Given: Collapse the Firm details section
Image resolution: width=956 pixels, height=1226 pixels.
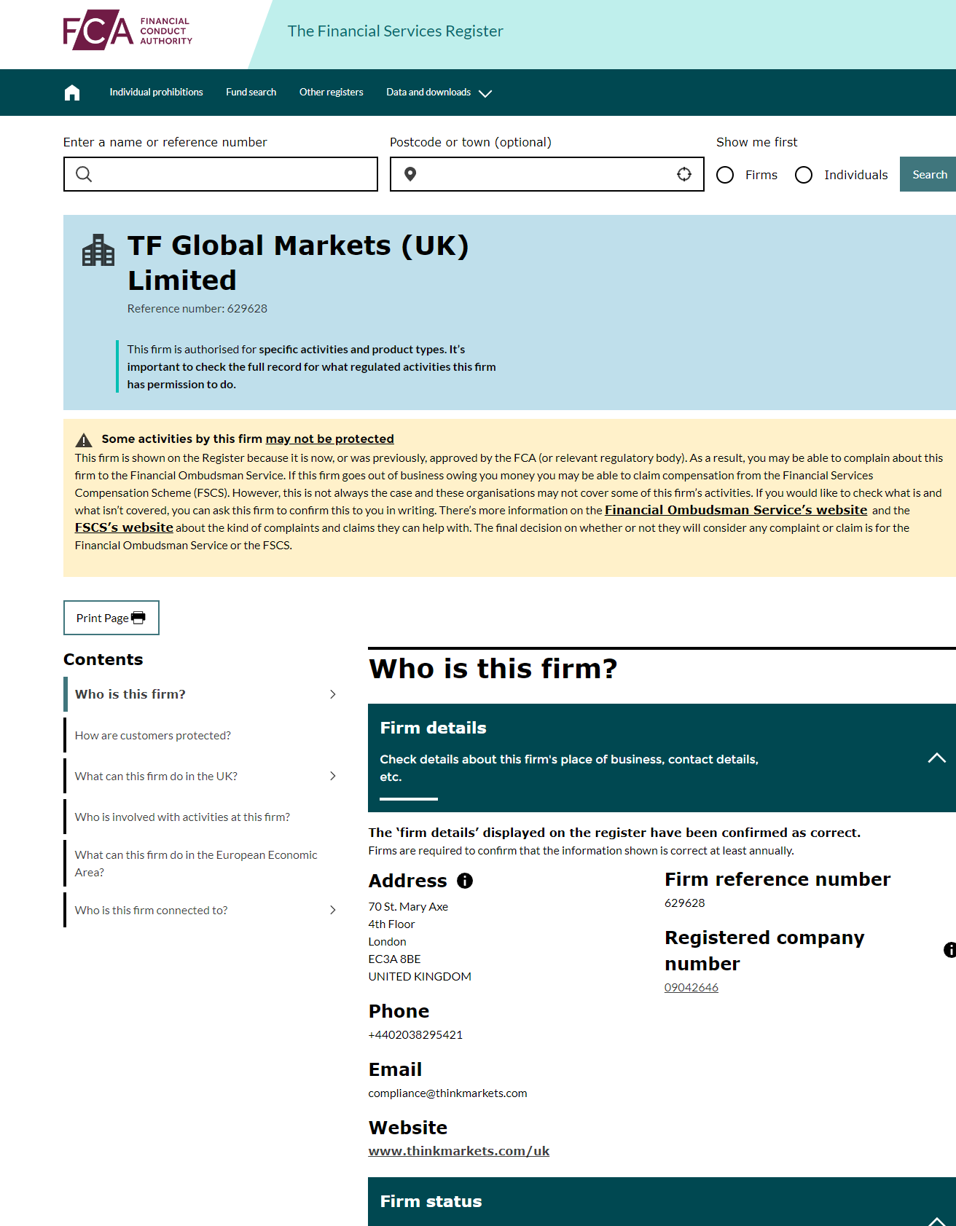Looking at the screenshot, I should click(936, 758).
